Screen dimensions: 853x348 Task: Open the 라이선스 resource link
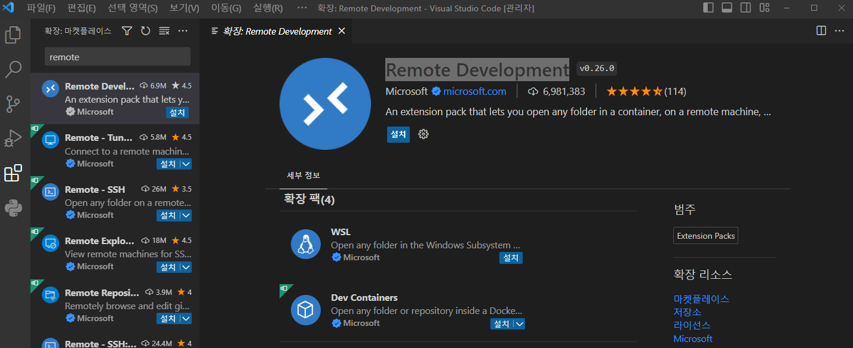tap(692, 325)
